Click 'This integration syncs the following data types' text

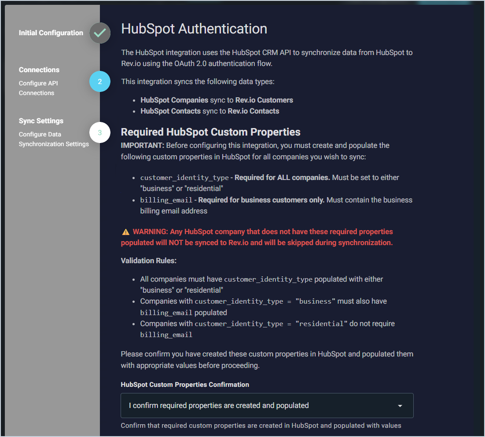coord(198,82)
